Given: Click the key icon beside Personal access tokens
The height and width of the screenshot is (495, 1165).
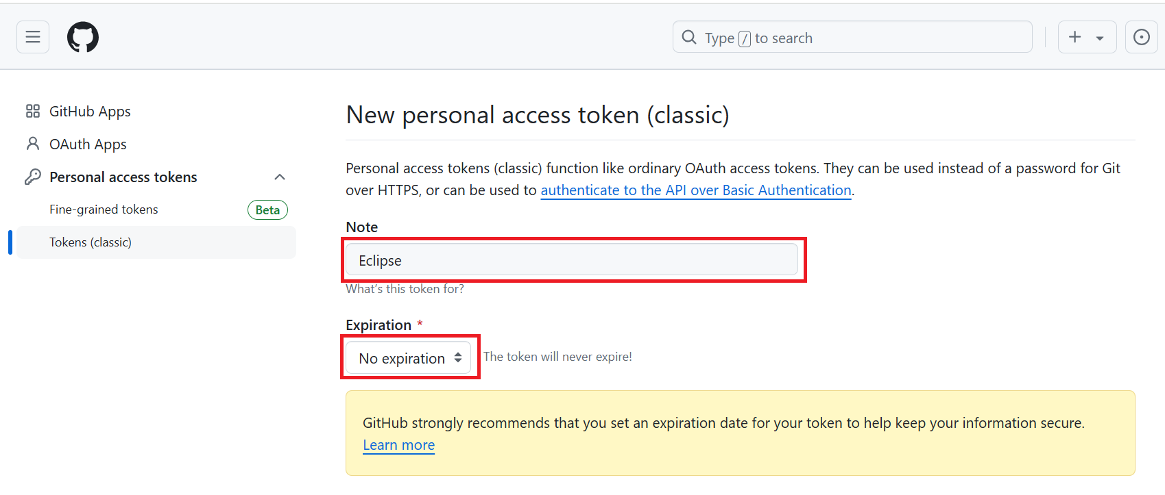Looking at the screenshot, I should pyautogui.click(x=33, y=177).
